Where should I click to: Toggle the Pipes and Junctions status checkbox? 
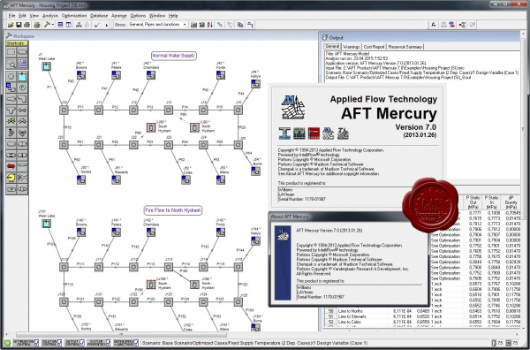tap(136, 343)
